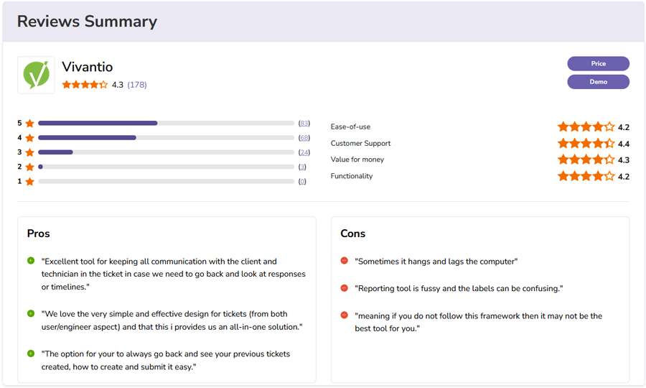Click the Customer Support star rating
646x388 pixels.
[x=586, y=144]
